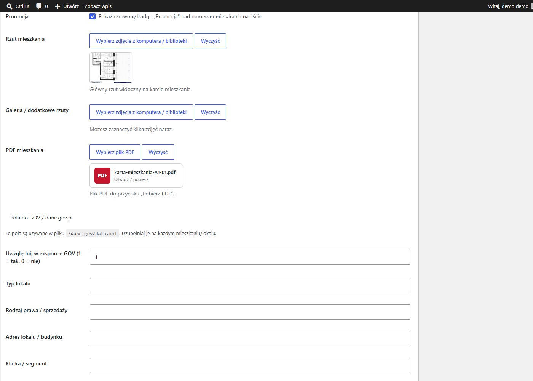Click the red PDF file icon

(x=102, y=176)
